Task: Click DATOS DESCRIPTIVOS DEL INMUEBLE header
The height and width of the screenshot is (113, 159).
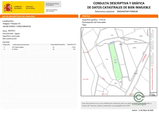Action: tap(19, 16)
